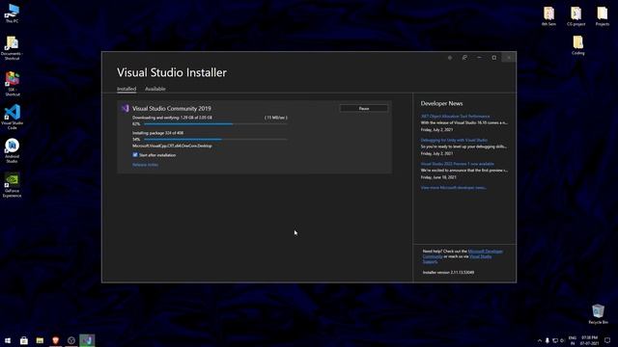Image resolution: width=618 pixels, height=347 pixels.
Task: Focus Visual Studio Installer taskbar button
Action: 87,340
